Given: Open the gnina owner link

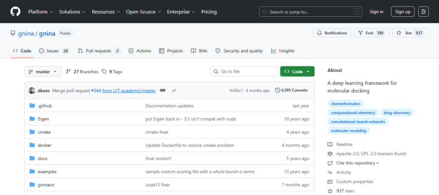Looking at the screenshot, I should 26,33.
